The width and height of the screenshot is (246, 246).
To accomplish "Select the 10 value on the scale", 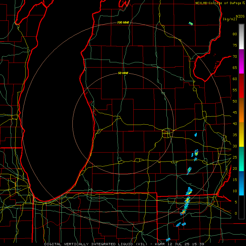I will coord(235,191).
